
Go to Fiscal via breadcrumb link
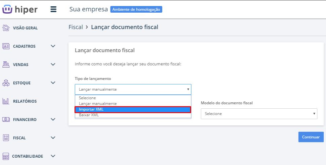click(75, 27)
